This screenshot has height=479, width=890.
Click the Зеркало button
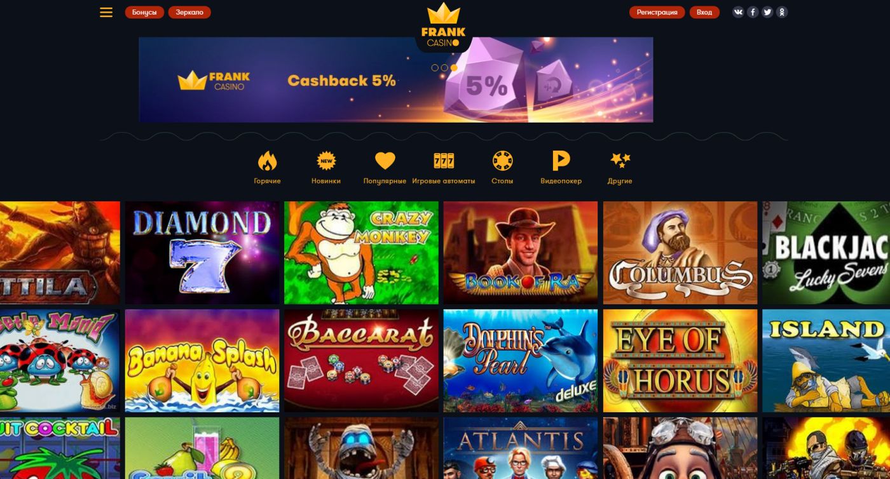click(x=189, y=12)
